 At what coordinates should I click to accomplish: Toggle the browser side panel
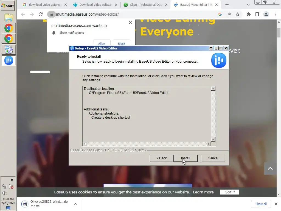click(x=257, y=14)
